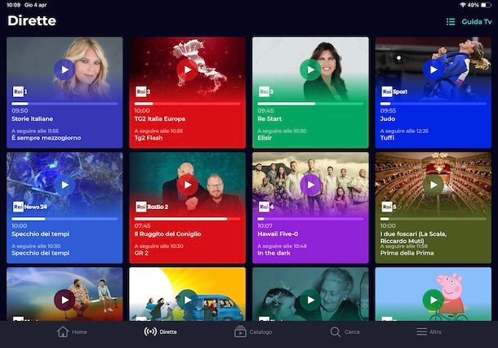Screen dimensions: 498x348
Task: Click the Il Ruggito del Coniglio progress bar
Action: (188, 219)
